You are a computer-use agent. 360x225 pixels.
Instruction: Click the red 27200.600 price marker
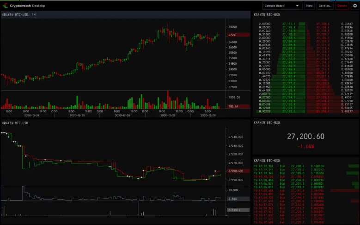pyautogui.click(x=238, y=171)
